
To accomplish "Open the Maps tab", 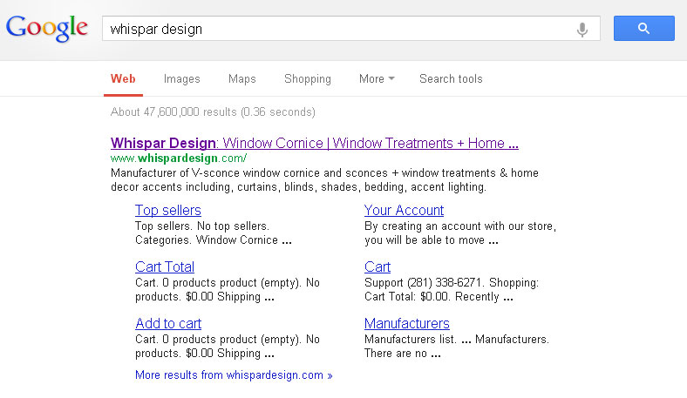I will 241,78.
